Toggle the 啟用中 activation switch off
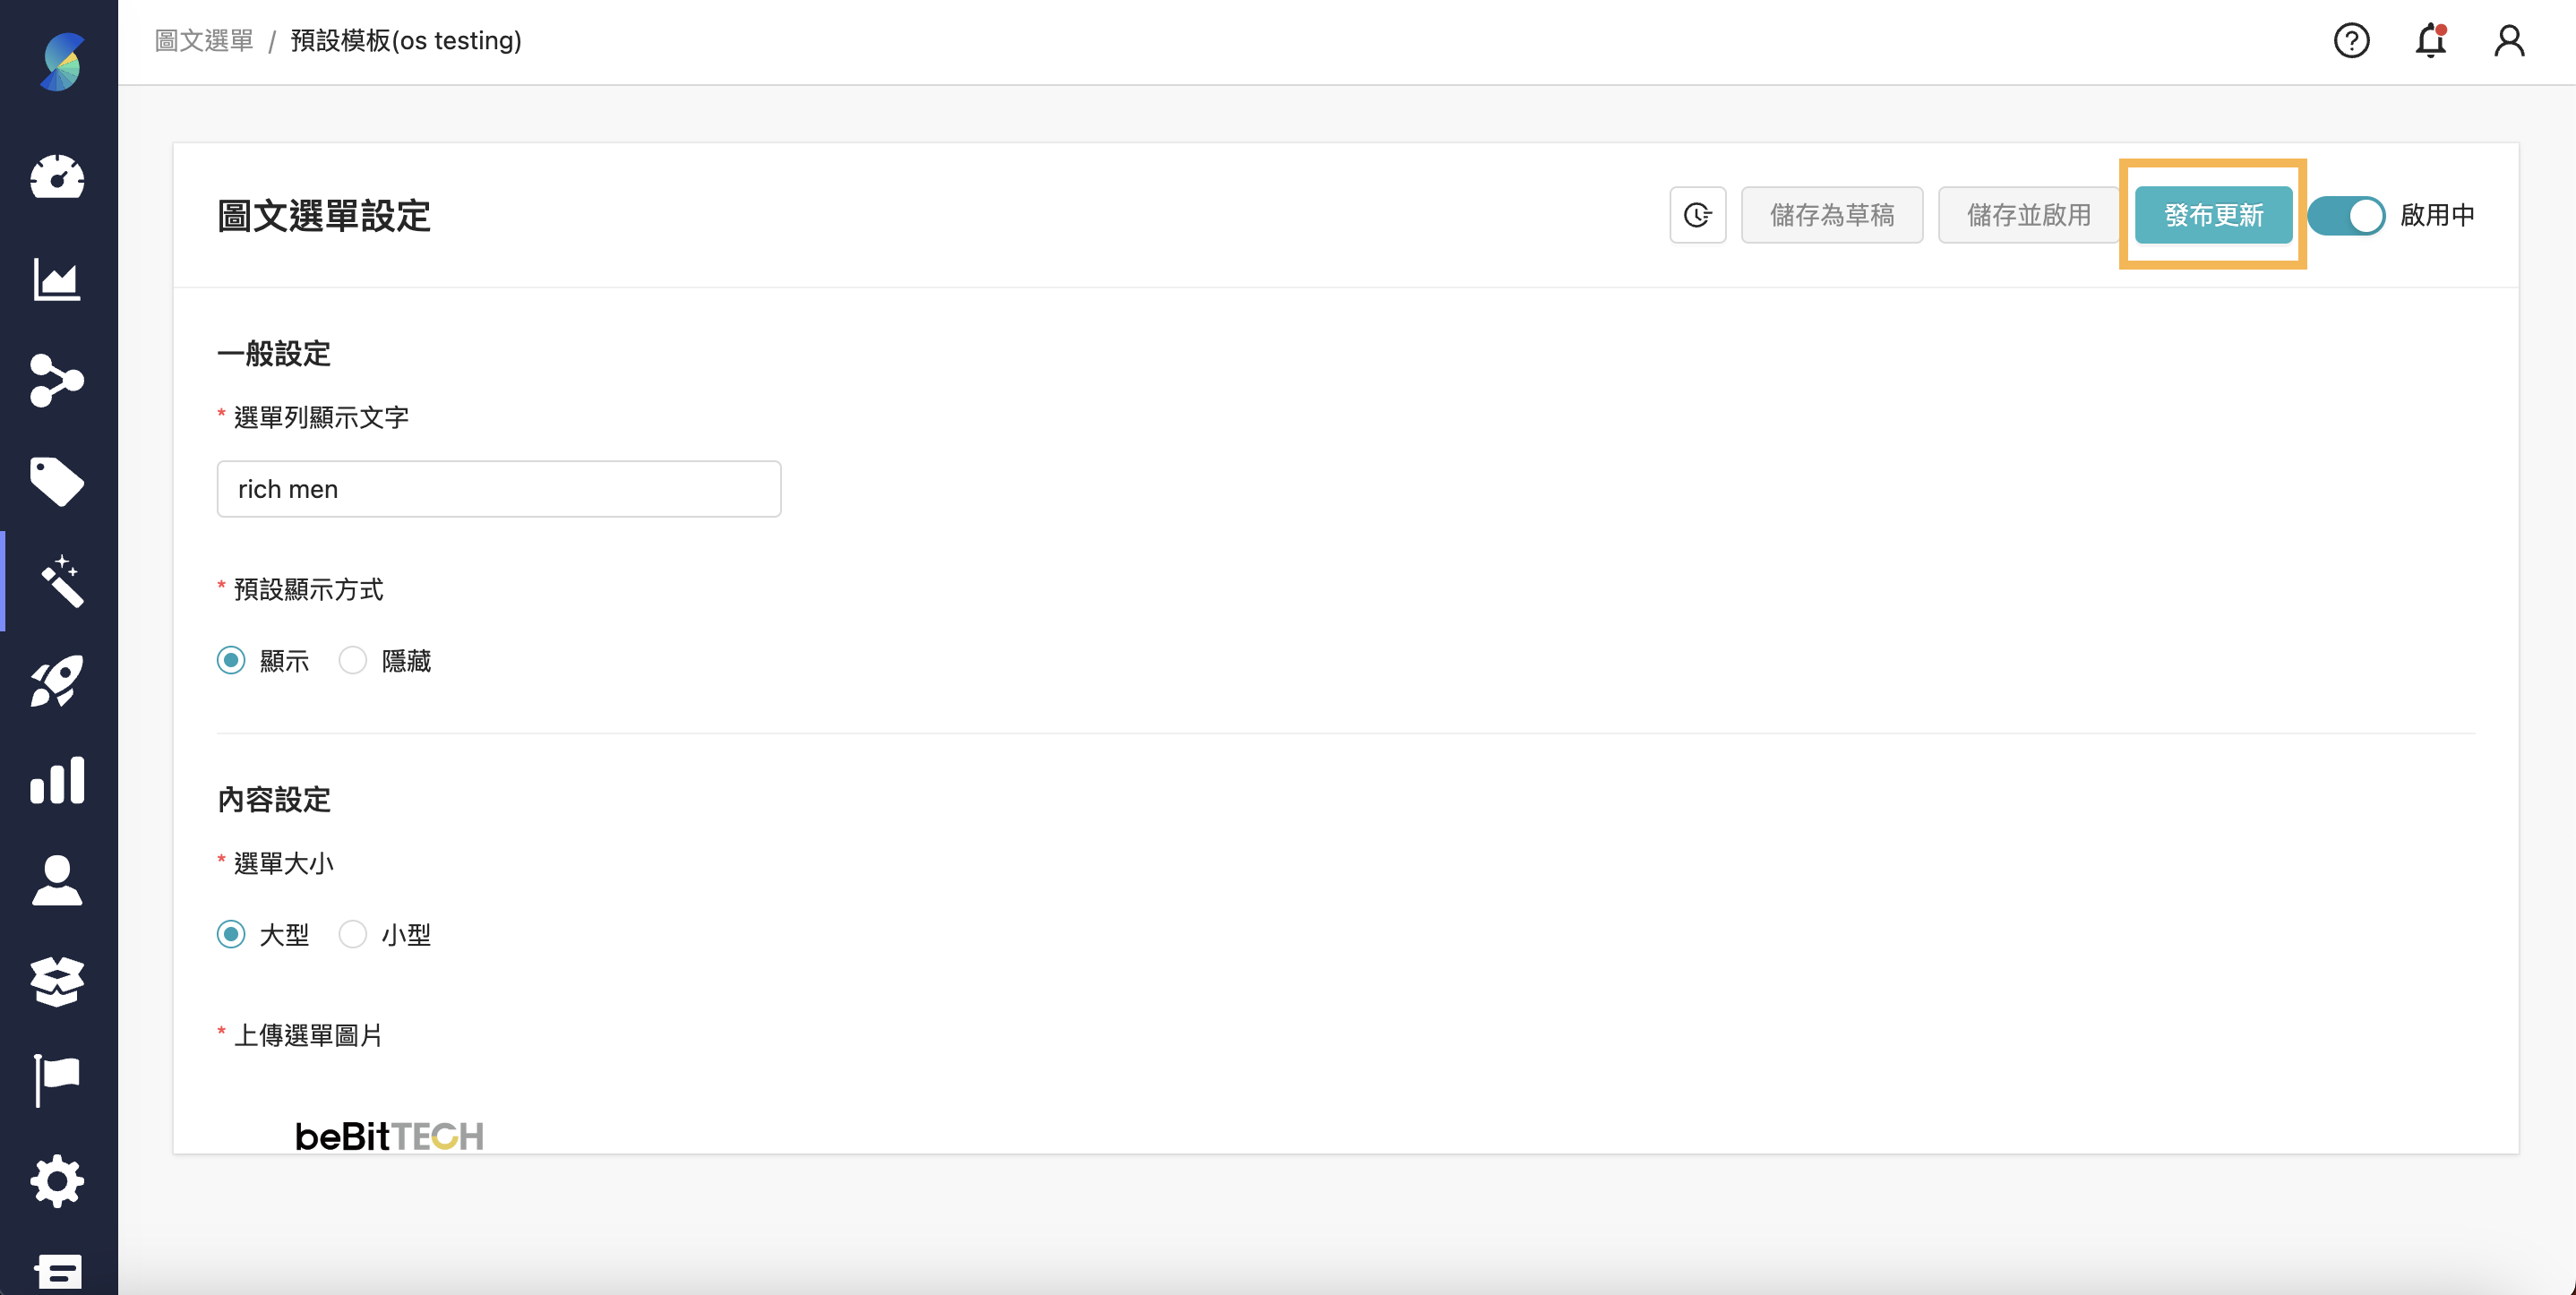2576x1295 pixels. (2346, 214)
